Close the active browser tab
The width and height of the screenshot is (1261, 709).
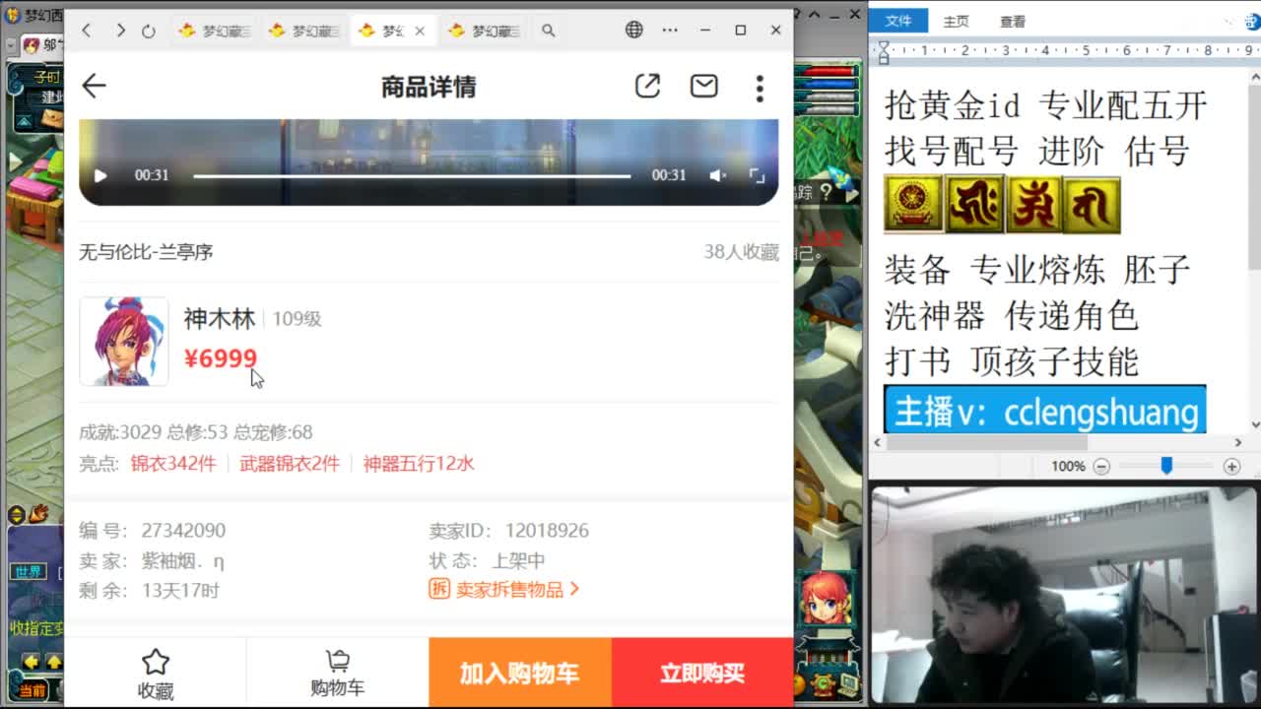pyautogui.click(x=420, y=31)
